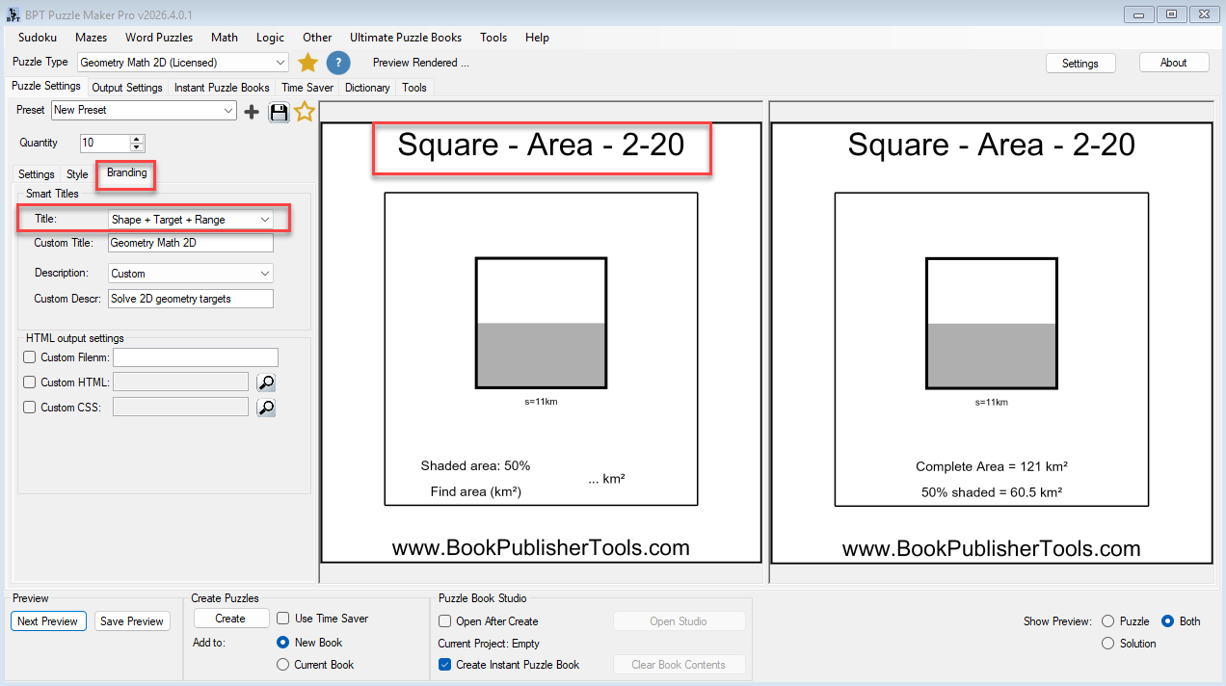Click the solution preview page thumbnail
Screen dimensions: 1226x686
[x=991, y=342]
